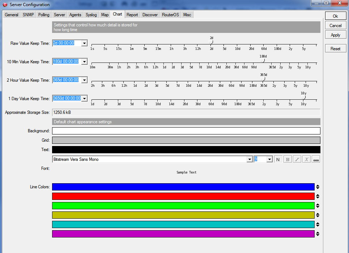Click 10 Min Value Keep Time input field
The height and width of the screenshot is (253, 349).
click(x=67, y=62)
